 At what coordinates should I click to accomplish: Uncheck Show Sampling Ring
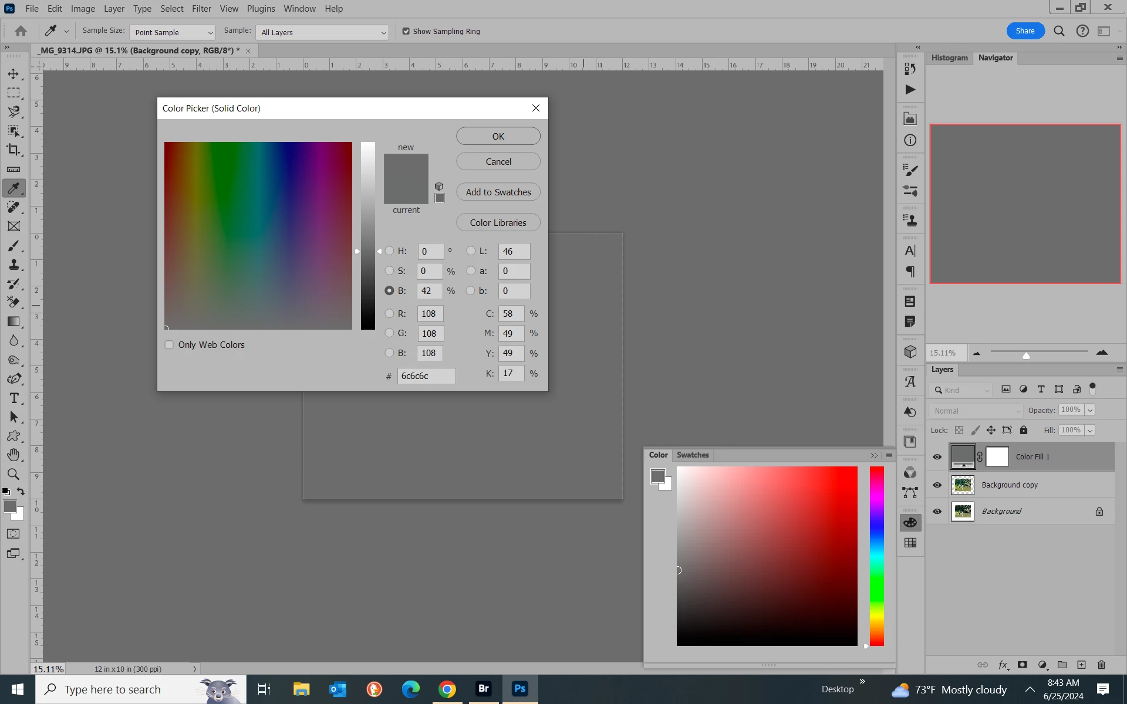(x=406, y=32)
